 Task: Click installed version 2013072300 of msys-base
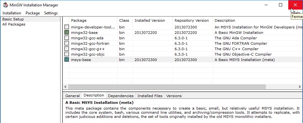146,60
